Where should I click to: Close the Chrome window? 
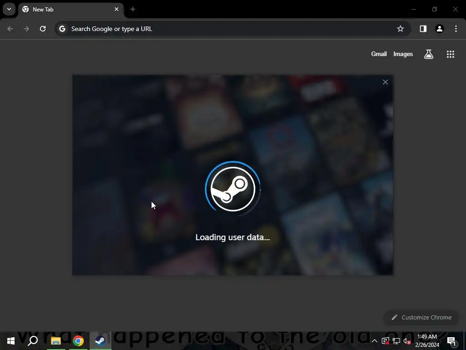coord(455,9)
